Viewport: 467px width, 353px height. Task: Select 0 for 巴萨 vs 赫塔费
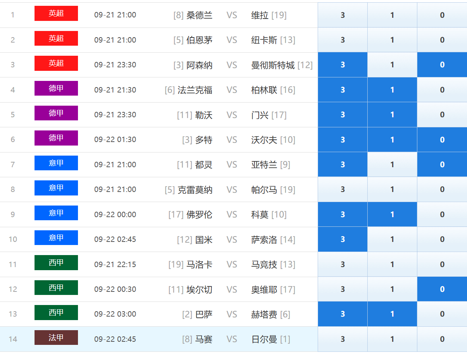pos(442,314)
